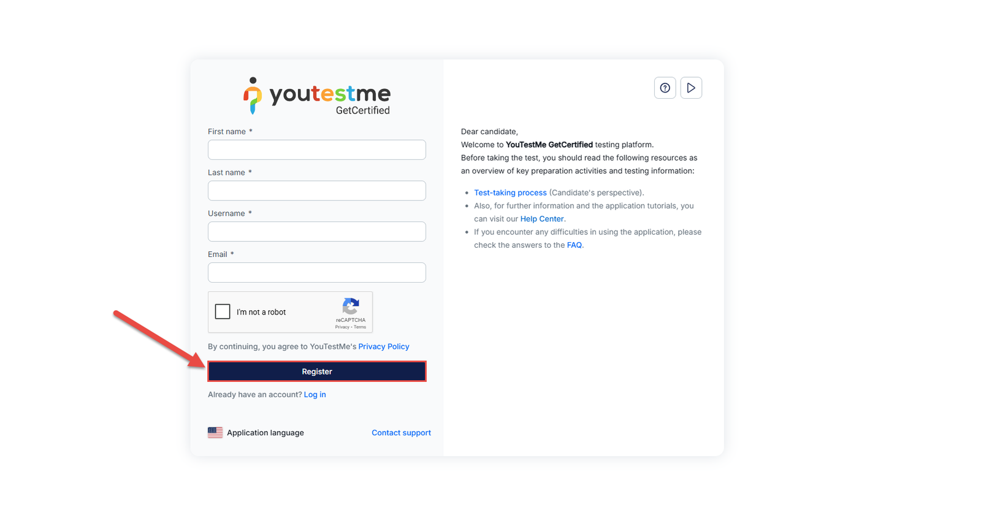Open the FAQ link
Image resolution: width=981 pixels, height=515 pixels.
point(574,245)
